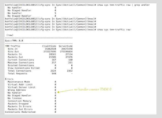
Task: Click the 'Packets In Errors' label
Action: click(x=19, y=106)
